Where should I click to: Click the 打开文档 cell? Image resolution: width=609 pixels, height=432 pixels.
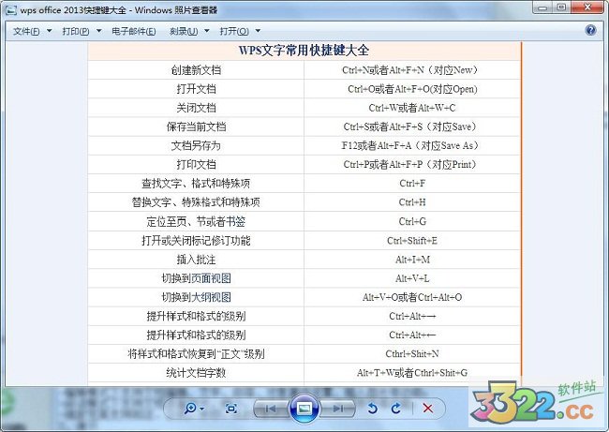click(x=196, y=89)
